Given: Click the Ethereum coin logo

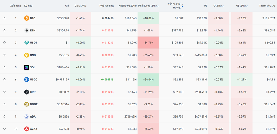Looking at the screenshot, I should pyautogui.click(x=26, y=30).
